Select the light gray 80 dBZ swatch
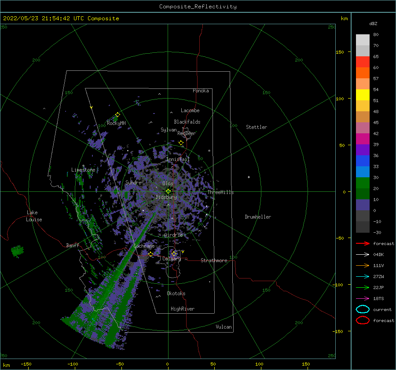This screenshot has height=370, width=396. point(363,40)
